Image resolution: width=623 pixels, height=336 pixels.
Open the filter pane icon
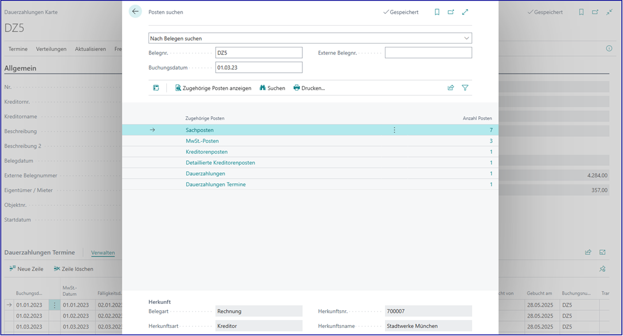click(x=465, y=88)
